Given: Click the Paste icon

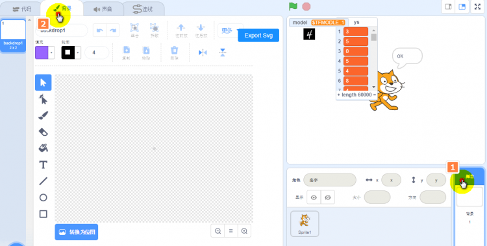Looking at the screenshot, I should coord(146,53).
